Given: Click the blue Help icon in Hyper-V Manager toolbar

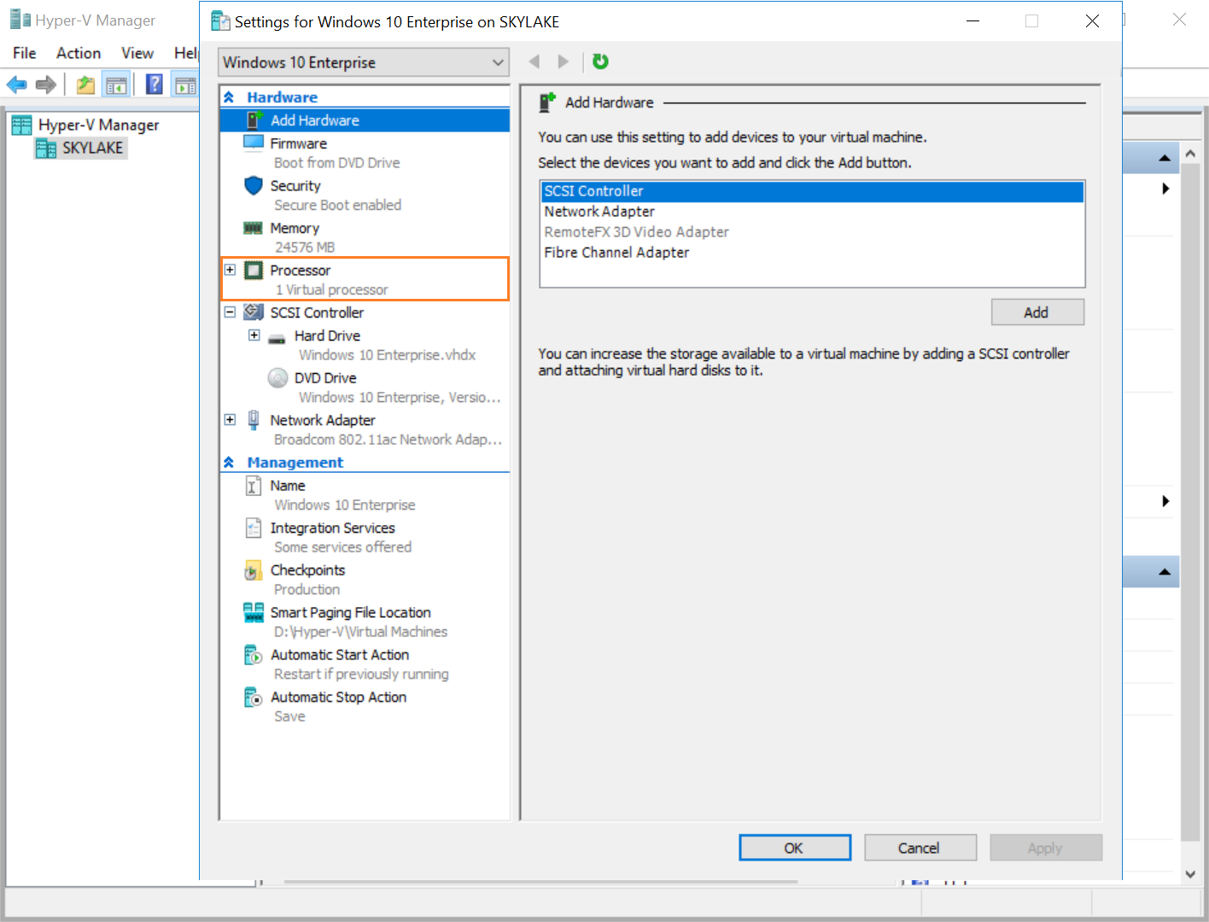Looking at the screenshot, I should point(155,85).
